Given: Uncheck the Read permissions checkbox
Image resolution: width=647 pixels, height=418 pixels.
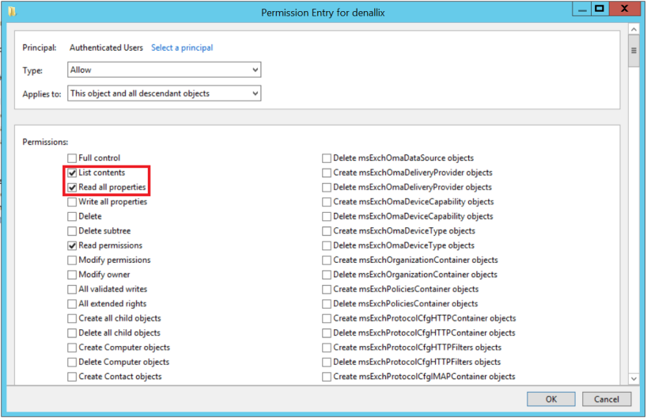Looking at the screenshot, I should tap(72, 245).
